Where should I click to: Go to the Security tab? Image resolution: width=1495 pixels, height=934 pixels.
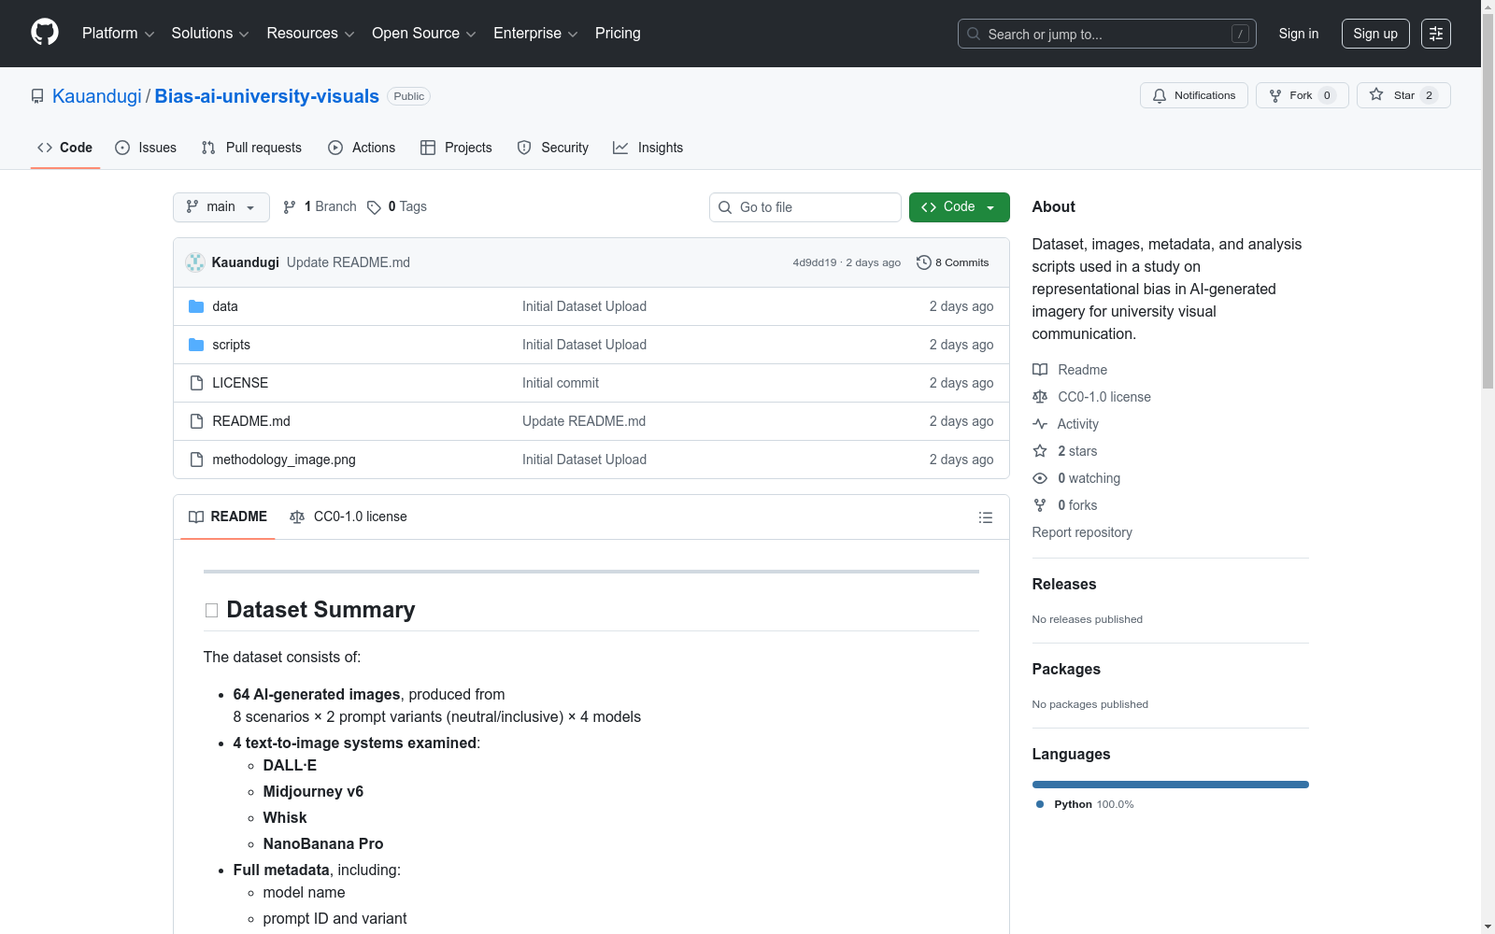coord(553,148)
